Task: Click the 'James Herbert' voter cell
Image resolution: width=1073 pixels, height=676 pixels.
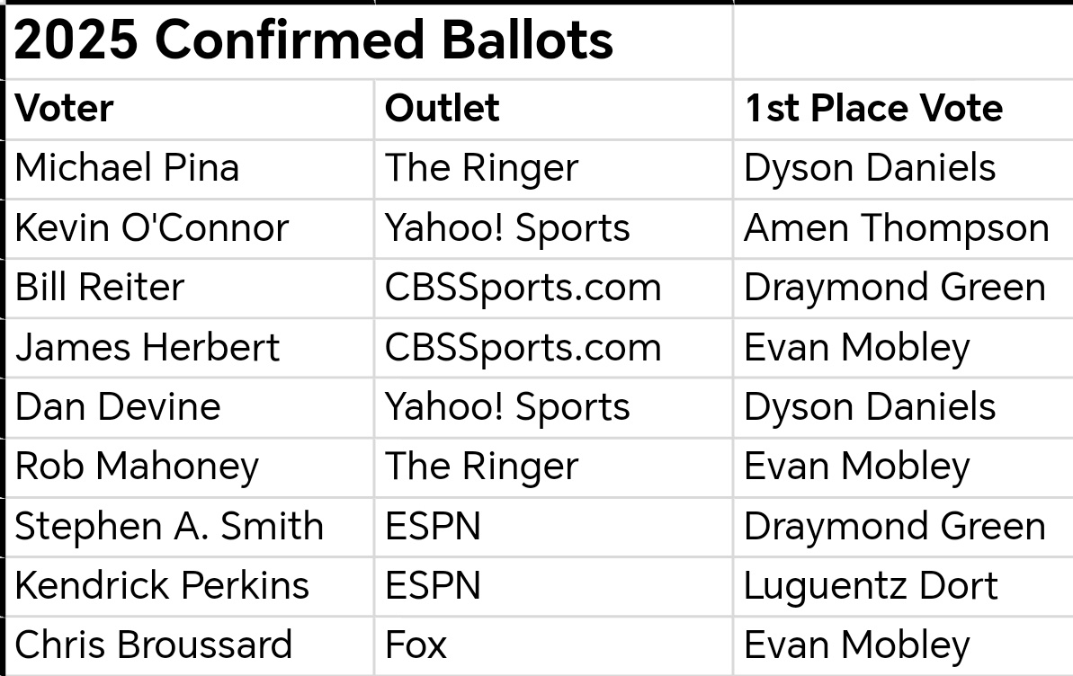Action: point(191,348)
